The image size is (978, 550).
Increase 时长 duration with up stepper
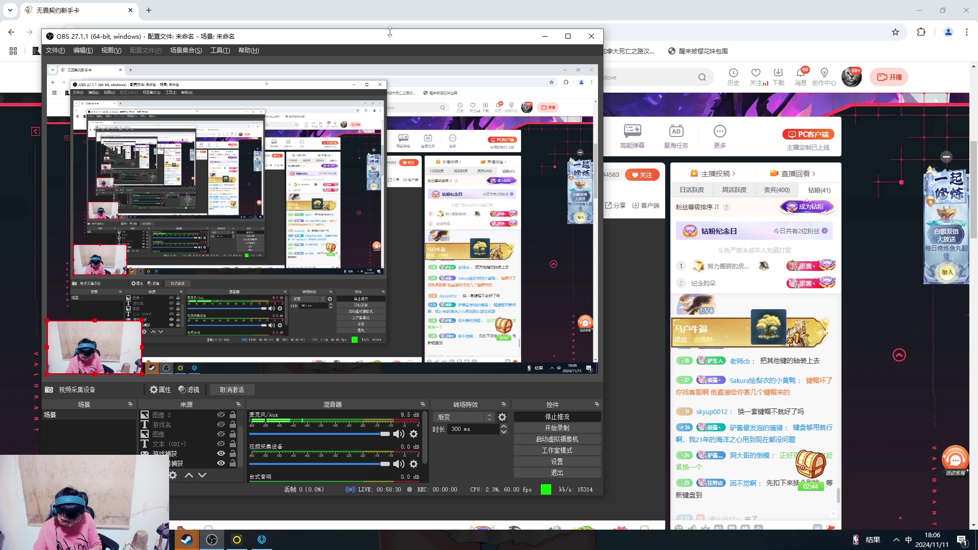(503, 426)
